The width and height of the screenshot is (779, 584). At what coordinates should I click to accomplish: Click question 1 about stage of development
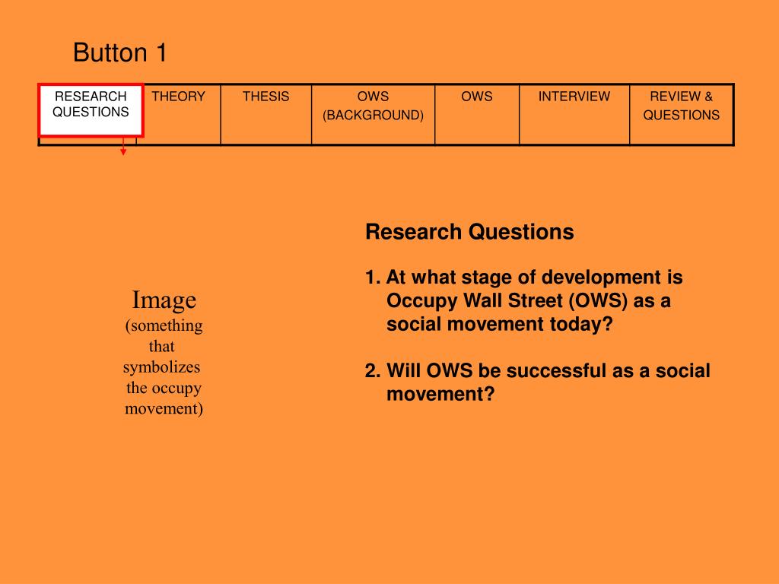[523, 300]
